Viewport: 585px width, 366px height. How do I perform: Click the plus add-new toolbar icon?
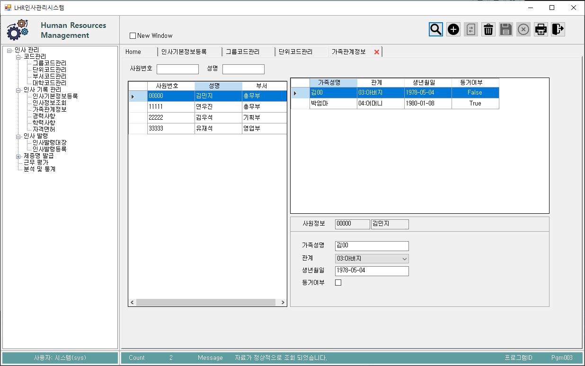point(453,29)
